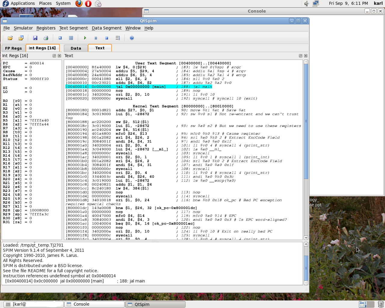Launch Firefox from top panel
Image resolution: width=385 pixels, height=308 pixels.
79,3
